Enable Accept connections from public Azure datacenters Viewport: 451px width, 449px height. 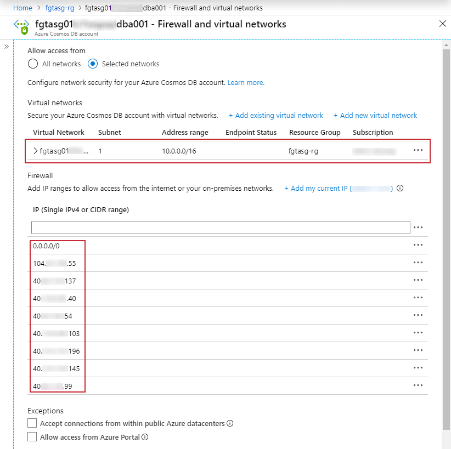(32, 423)
